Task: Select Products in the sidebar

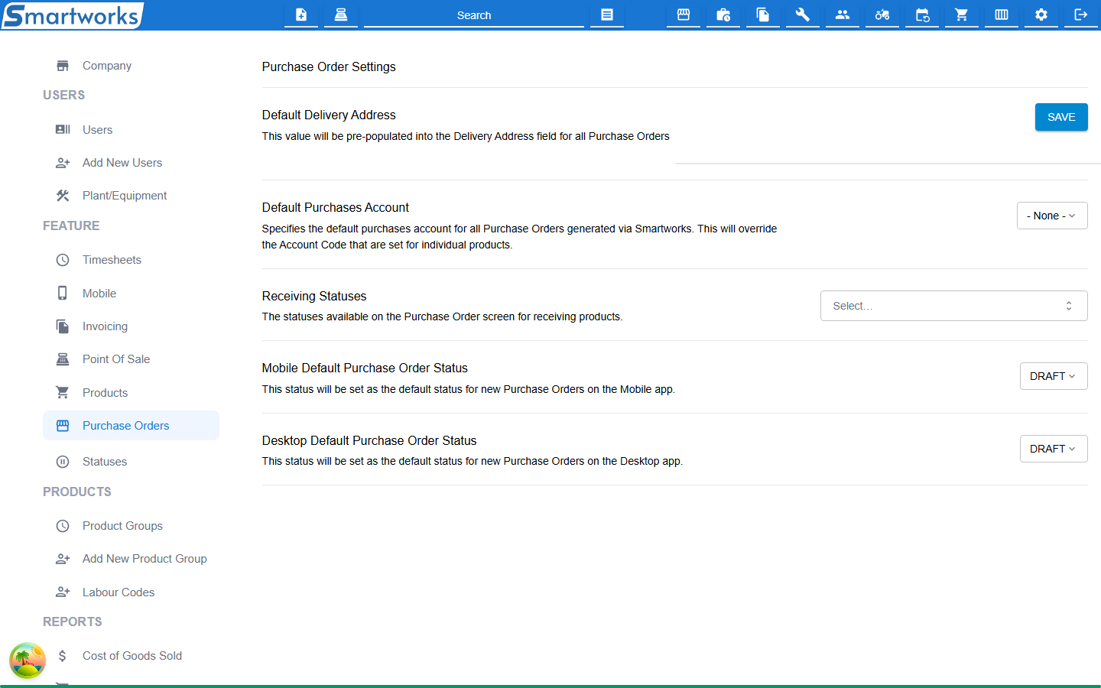Action: pyautogui.click(x=131, y=393)
